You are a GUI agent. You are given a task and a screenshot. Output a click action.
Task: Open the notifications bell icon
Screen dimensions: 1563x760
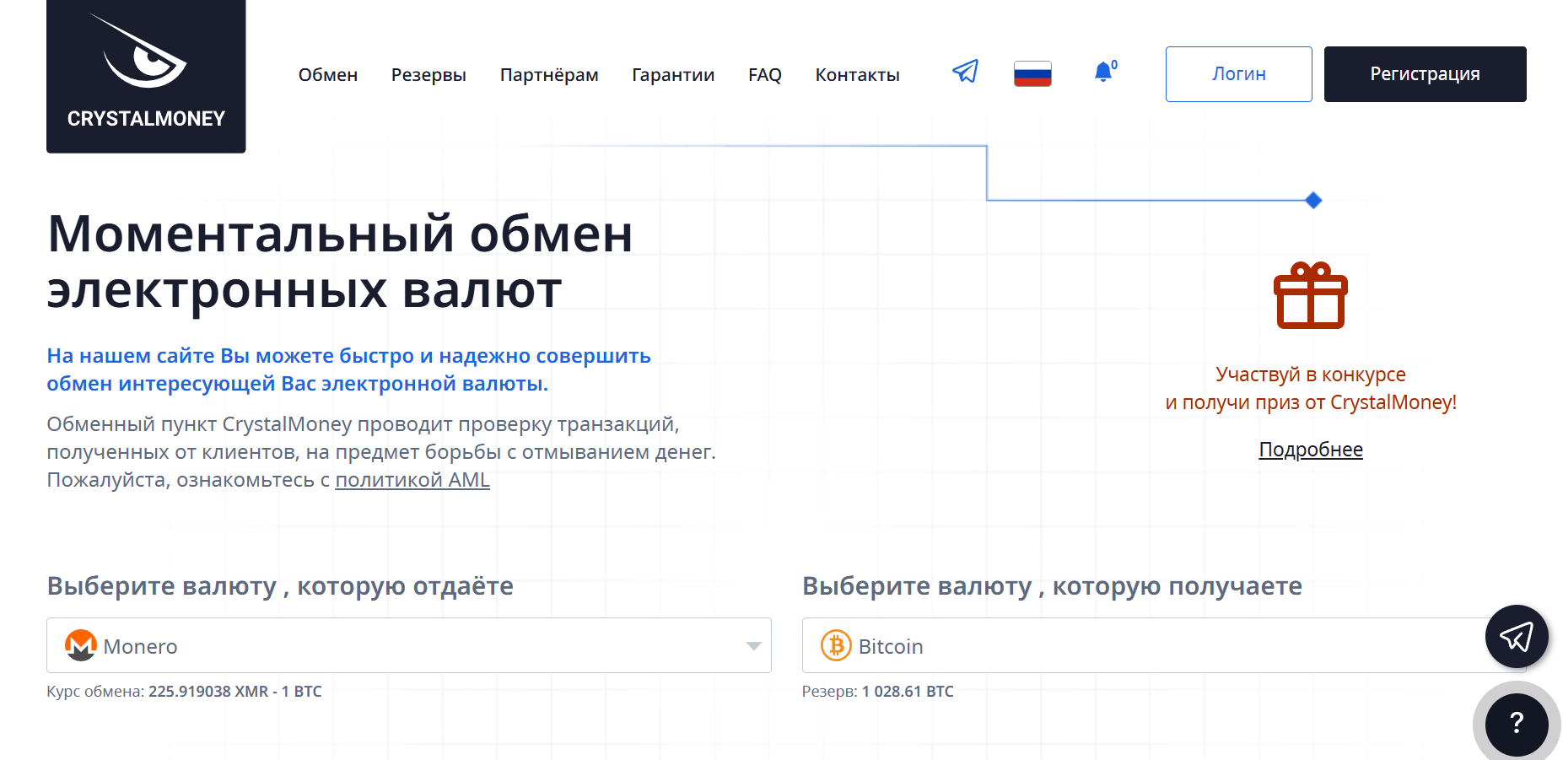(1103, 73)
